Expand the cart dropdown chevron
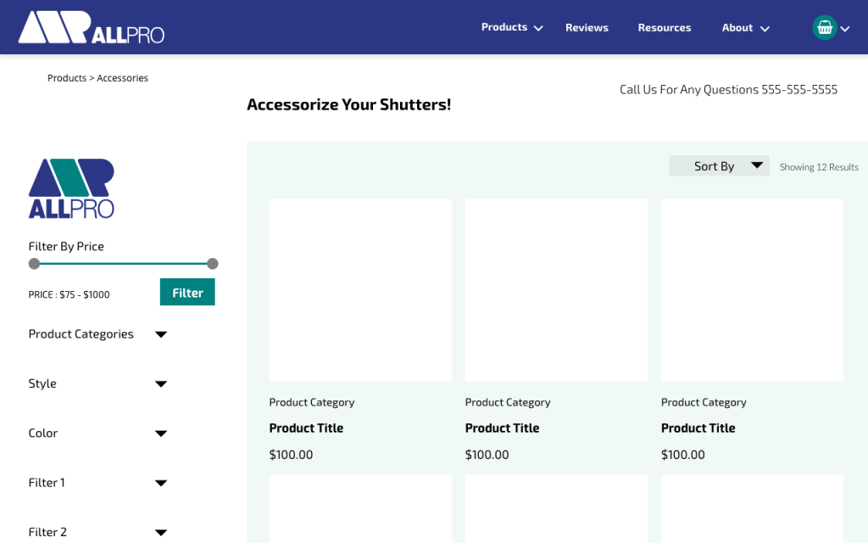The height and width of the screenshot is (543, 868). pos(845,29)
